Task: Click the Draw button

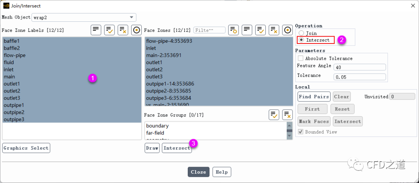Action: tap(152, 148)
